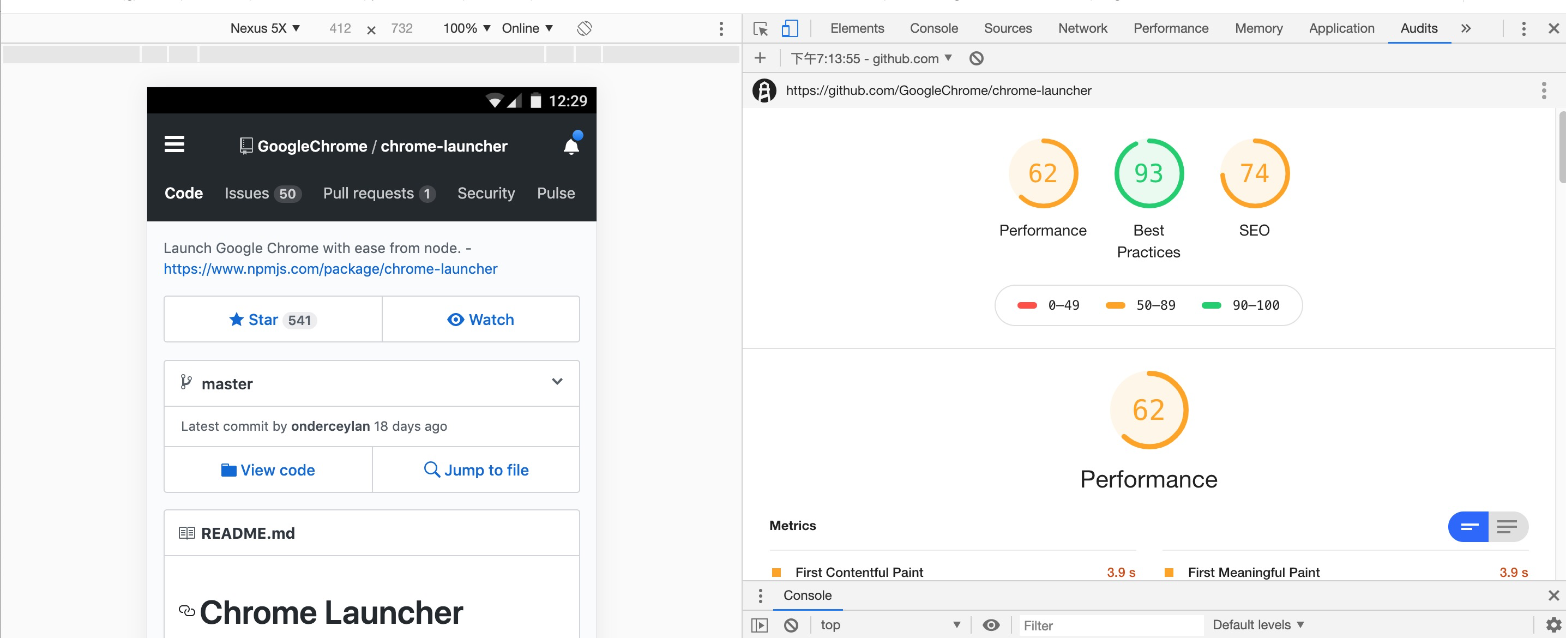Clear all audits icon
Screen dimensions: 1566x638
point(975,58)
